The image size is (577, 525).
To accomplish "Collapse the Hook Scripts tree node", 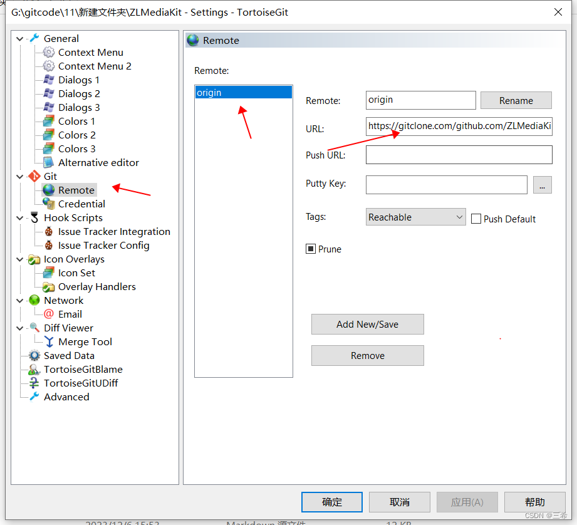I will pos(20,218).
